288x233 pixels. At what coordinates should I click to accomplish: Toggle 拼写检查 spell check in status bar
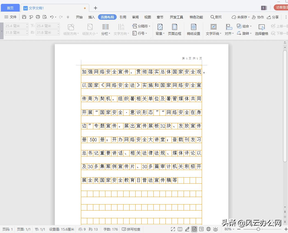pos(131,229)
